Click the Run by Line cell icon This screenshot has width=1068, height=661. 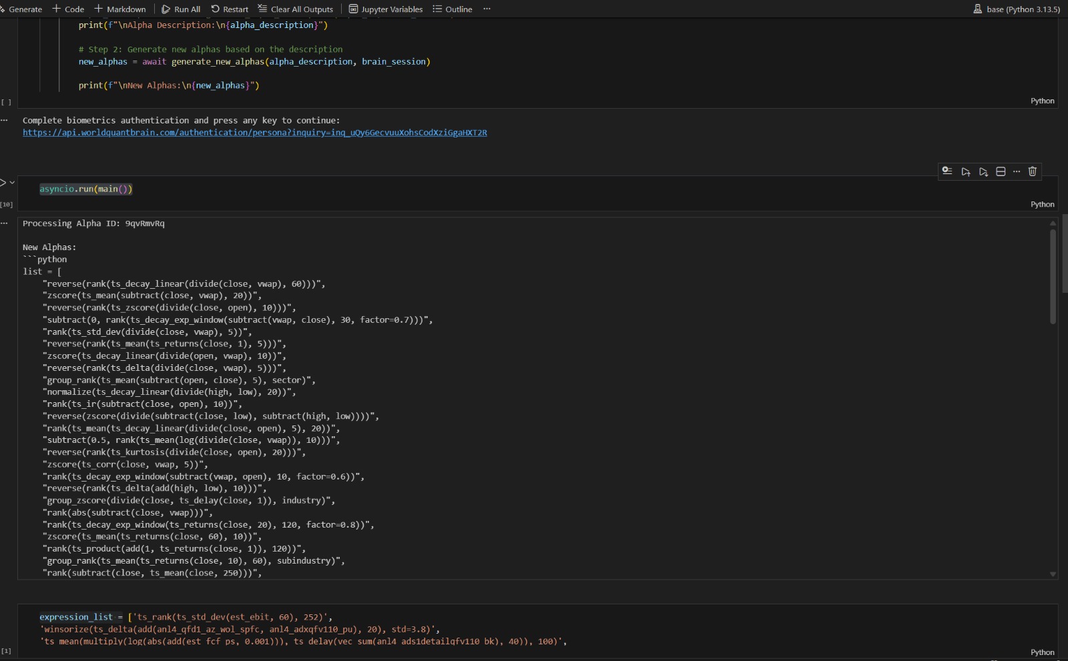[x=947, y=171]
